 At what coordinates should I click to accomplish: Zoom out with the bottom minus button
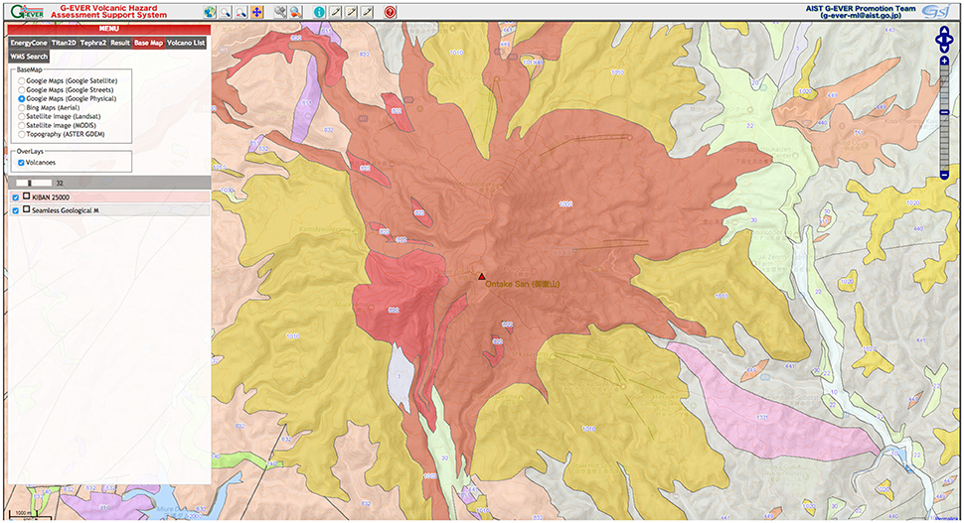pyautogui.click(x=944, y=176)
